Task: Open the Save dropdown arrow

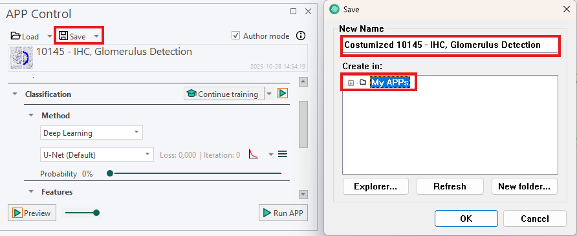Action: (x=96, y=36)
